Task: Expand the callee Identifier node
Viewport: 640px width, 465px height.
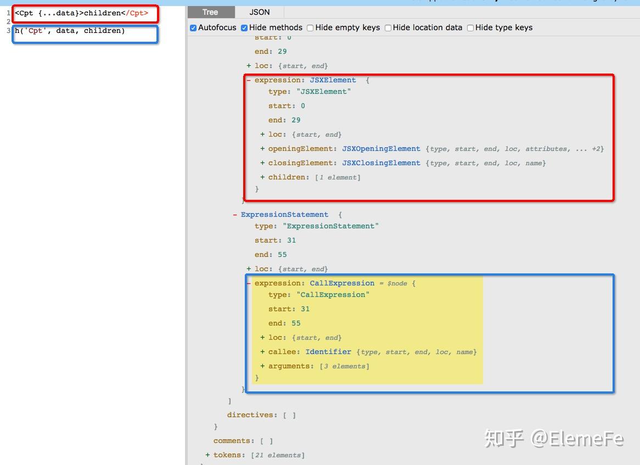Action: pyautogui.click(x=262, y=352)
